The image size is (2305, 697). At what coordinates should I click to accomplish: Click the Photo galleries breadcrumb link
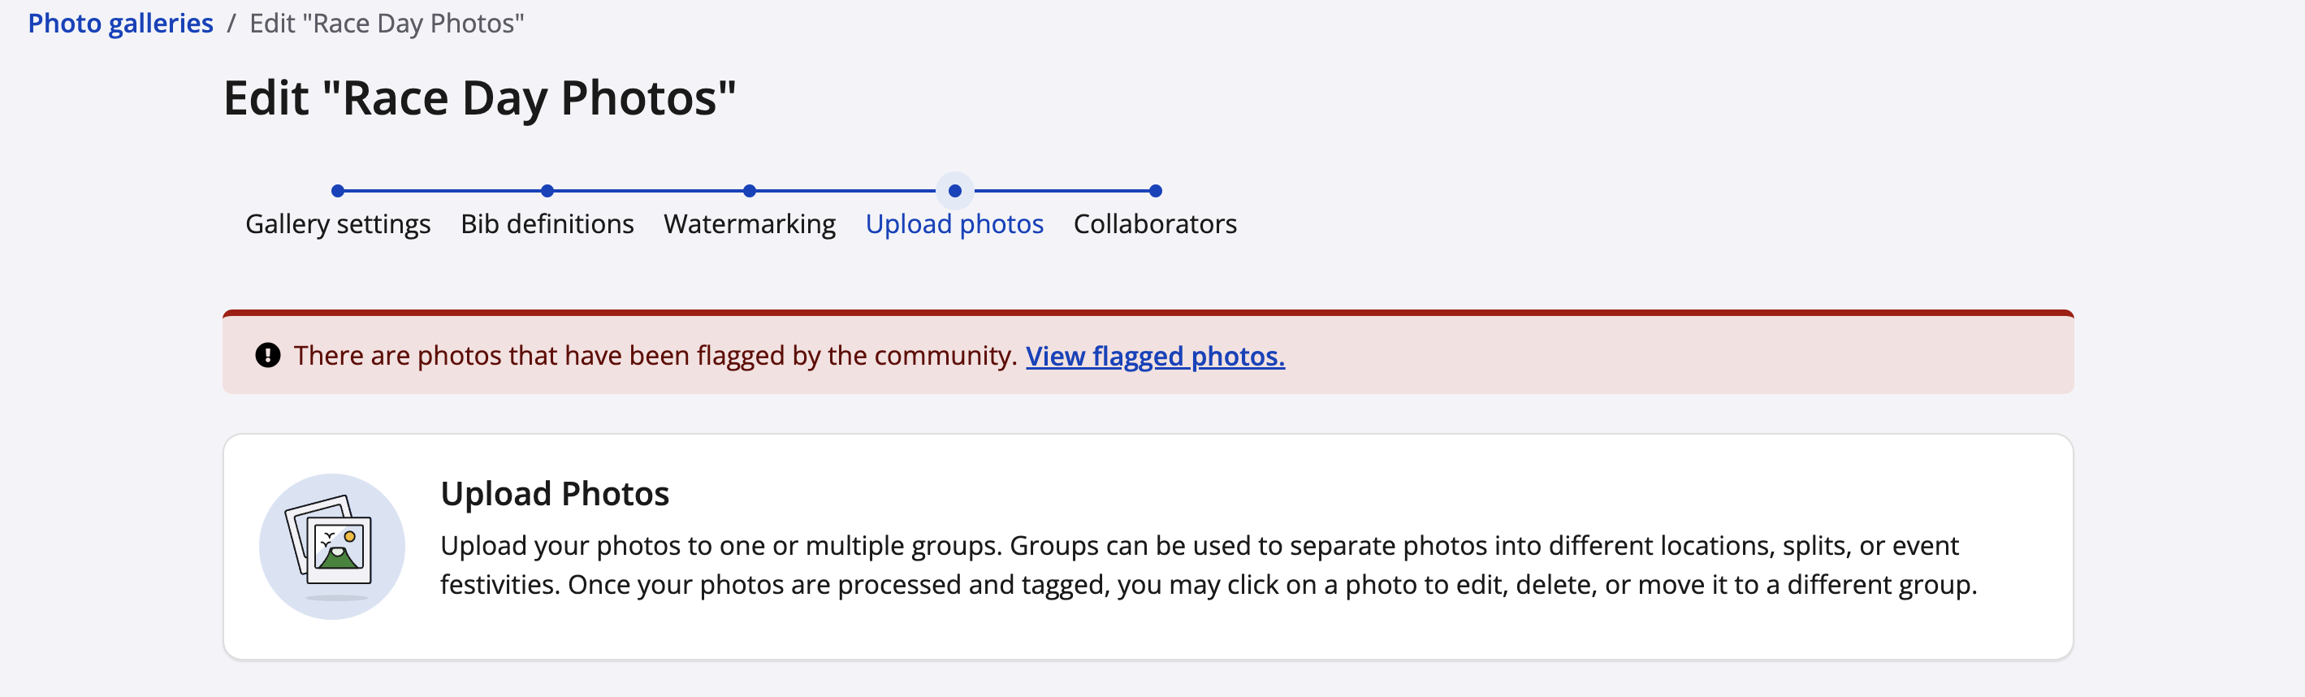click(x=120, y=24)
